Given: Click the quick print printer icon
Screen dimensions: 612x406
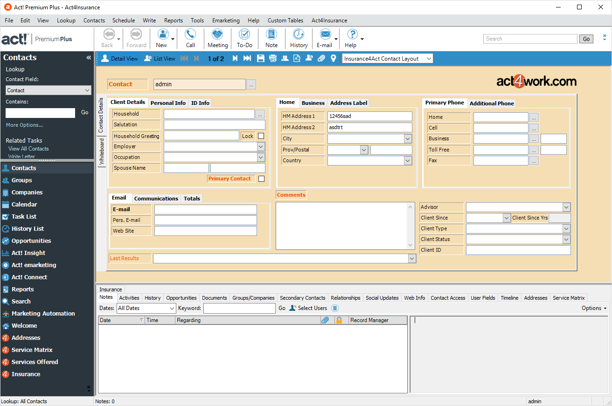Looking at the screenshot, I should [x=273, y=58].
